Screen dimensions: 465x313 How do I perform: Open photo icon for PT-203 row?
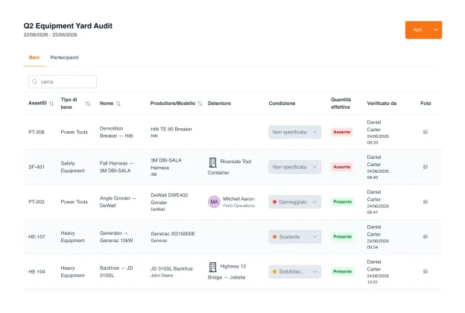pyautogui.click(x=426, y=202)
